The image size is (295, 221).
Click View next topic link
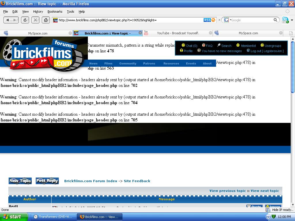(265, 191)
